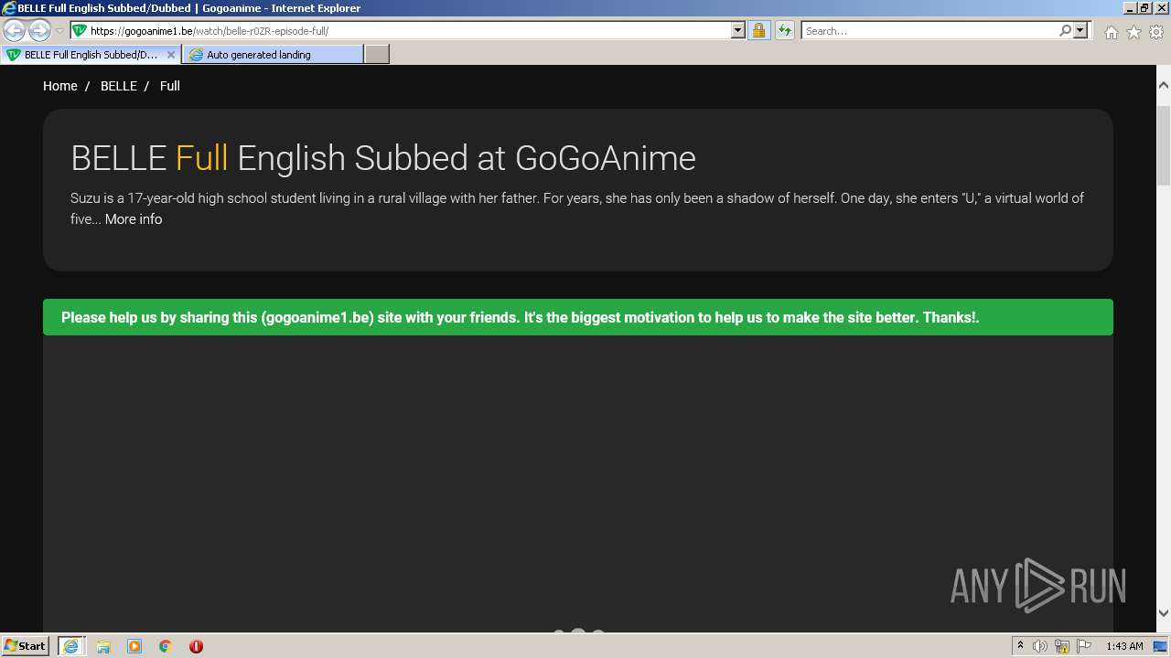Image resolution: width=1171 pixels, height=658 pixels.
Task: Click the BELLE Full English Subbed heading
Action: [x=383, y=158]
